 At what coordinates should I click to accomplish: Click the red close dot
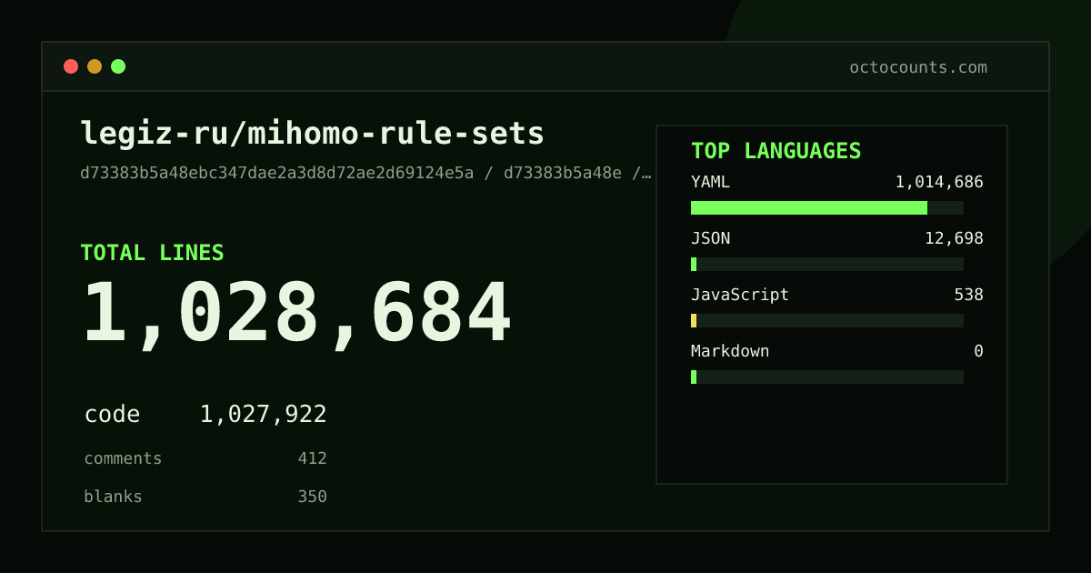(71, 66)
